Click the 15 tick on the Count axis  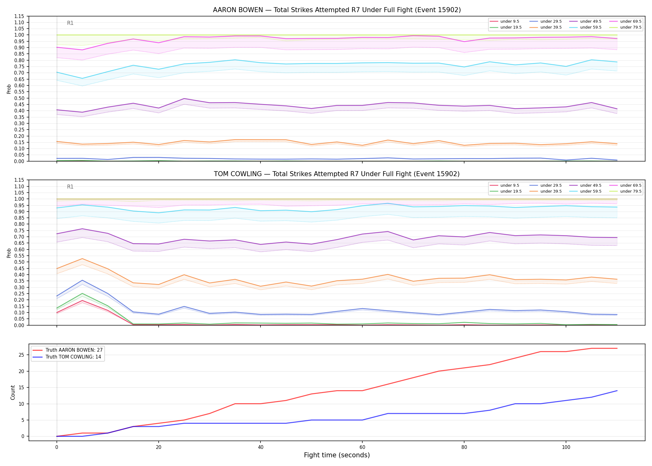pyautogui.click(x=22, y=388)
